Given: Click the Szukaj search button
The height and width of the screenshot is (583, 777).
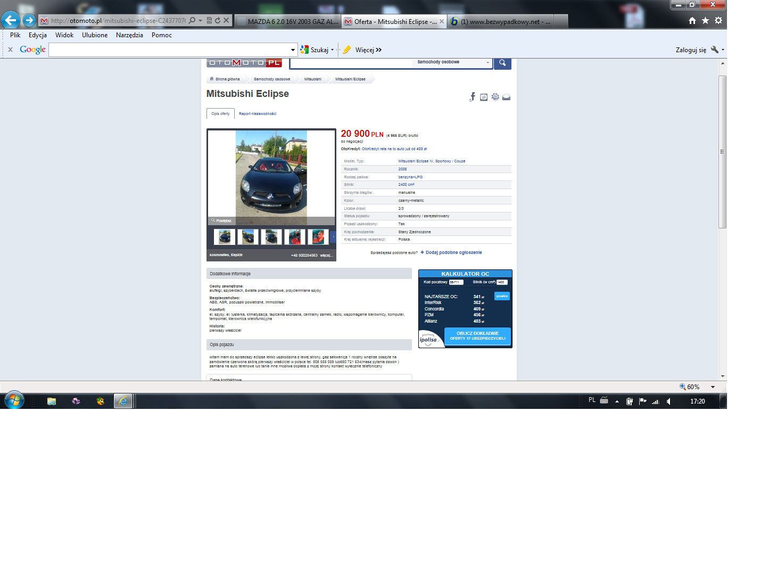Looking at the screenshot, I should tap(315, 50).
